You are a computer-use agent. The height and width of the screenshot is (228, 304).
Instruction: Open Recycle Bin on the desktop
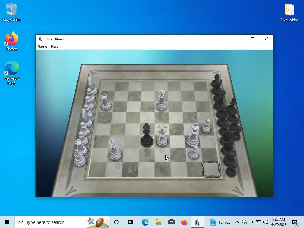click(12, 12)
